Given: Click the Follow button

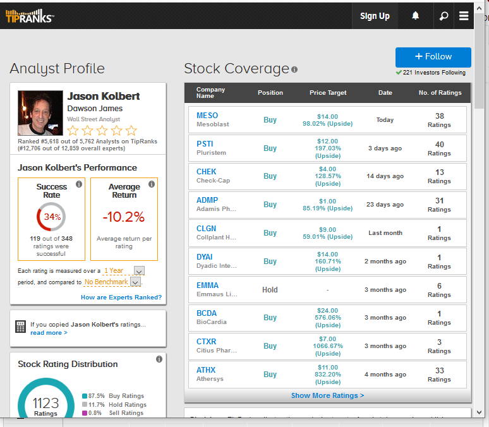Looking at the screenshot, I should (433, 57).
